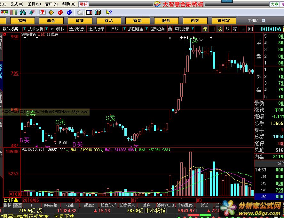The height and width of the screenshot is (218, 284).
Task: Click the blue info circle icon
Action: coord(69,12)
